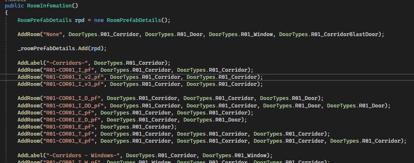The image size is (414, 163).
Task: Click the "R01-COR01_X_pf" string
Action: pos(68,141)
